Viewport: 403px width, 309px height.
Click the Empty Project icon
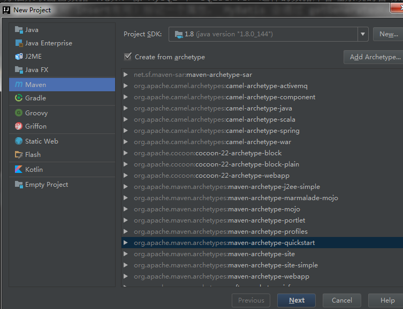click(x=19, y=185)
